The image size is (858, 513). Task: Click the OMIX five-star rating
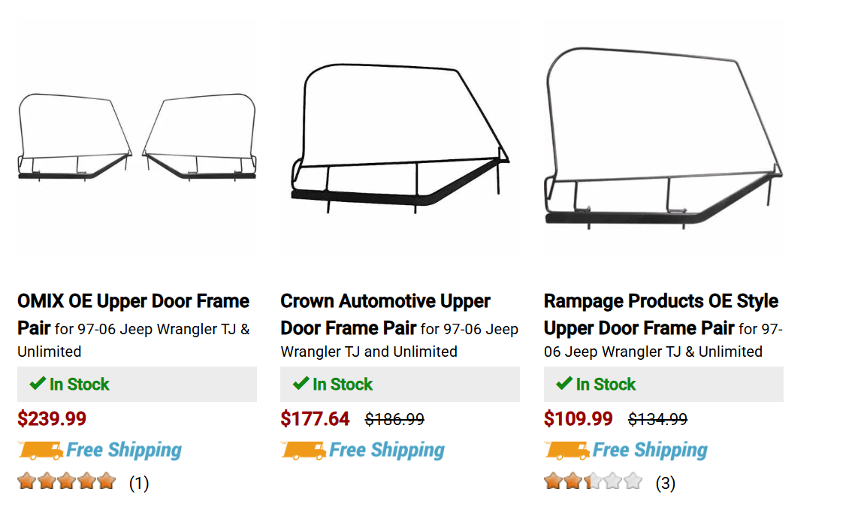67,481
